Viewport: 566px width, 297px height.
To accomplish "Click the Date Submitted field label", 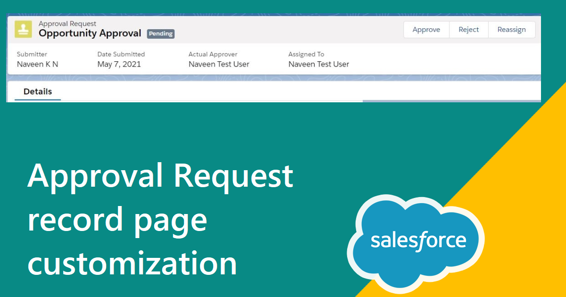I will (121, 54).
